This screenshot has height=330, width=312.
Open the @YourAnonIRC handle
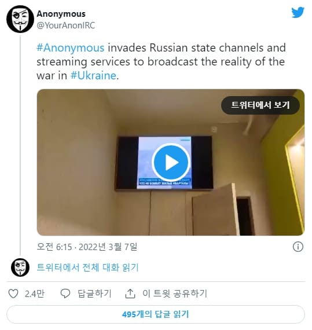(x=66, y=25)
